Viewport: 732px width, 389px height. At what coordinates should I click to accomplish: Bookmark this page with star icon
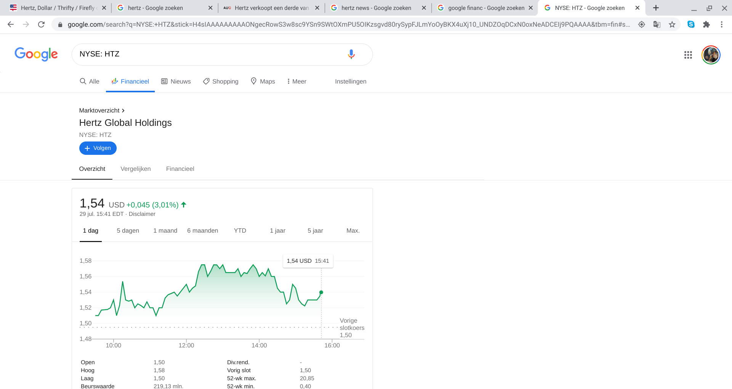(x=672, y=24)
